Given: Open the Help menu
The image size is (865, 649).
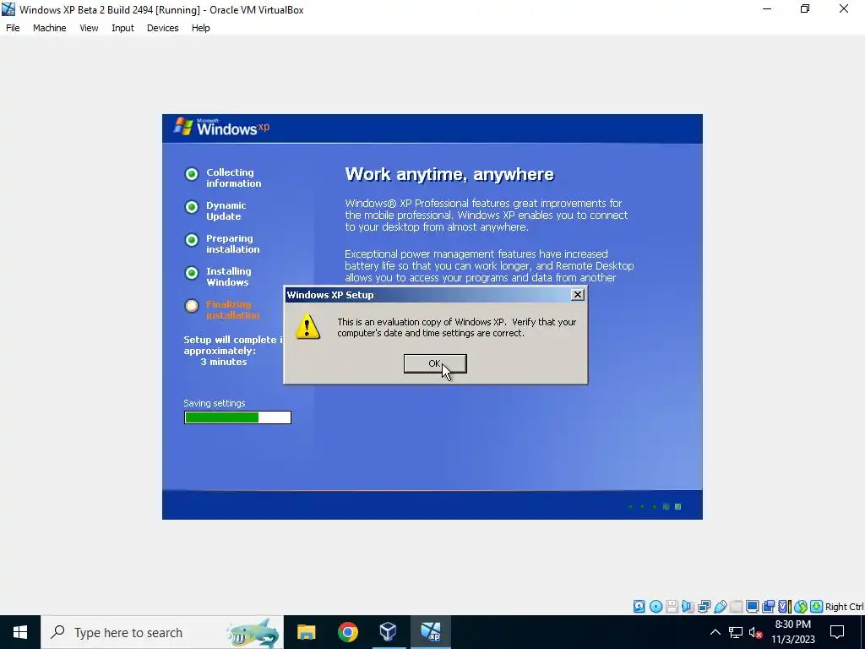Looking at the screenshot, I should click(x=201, y=28).
